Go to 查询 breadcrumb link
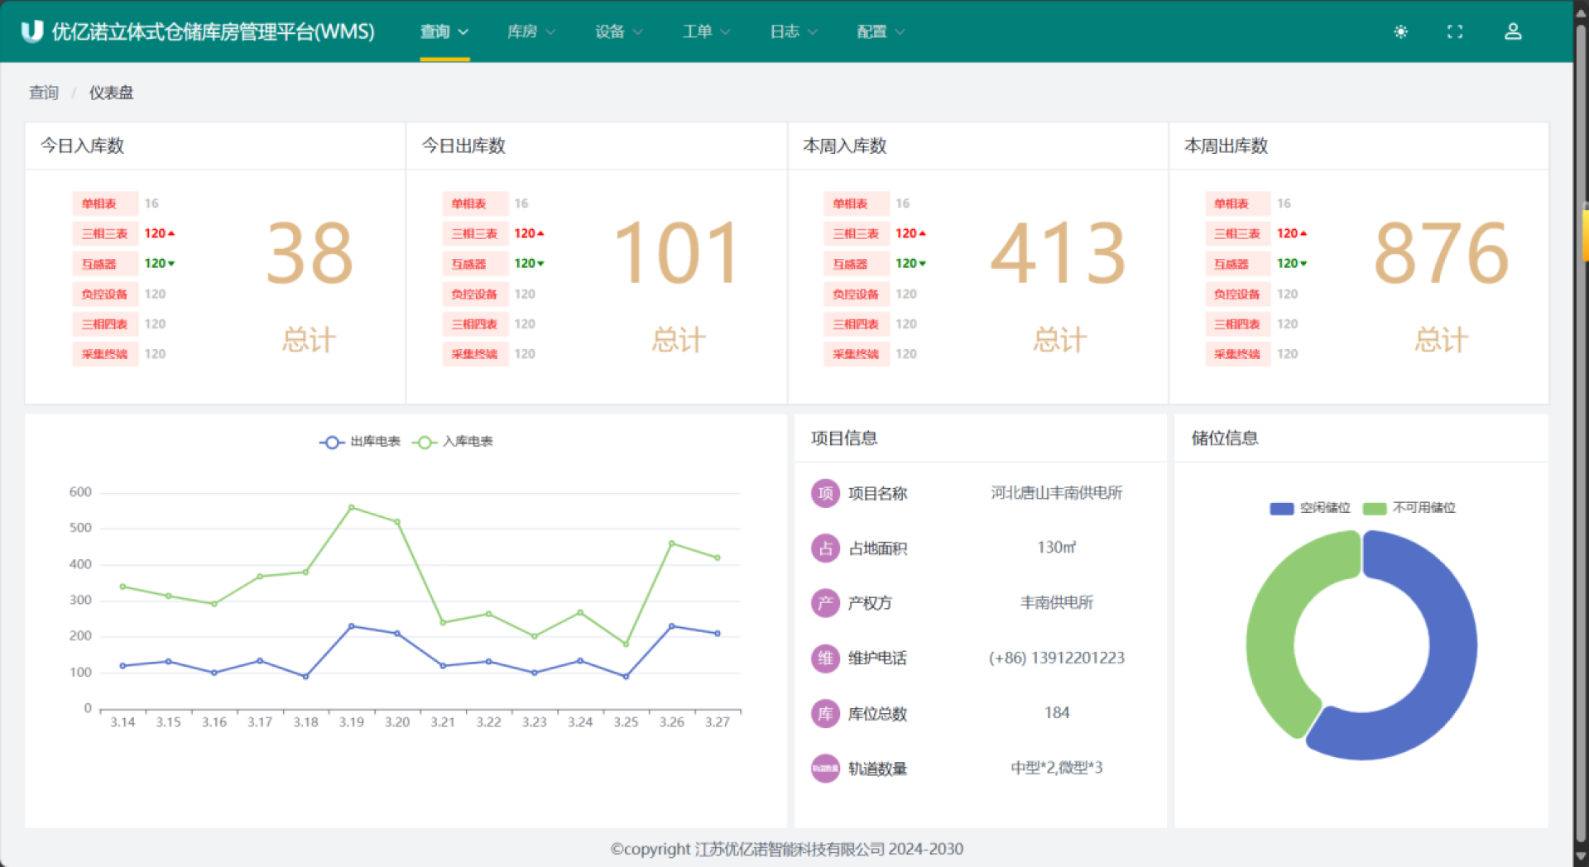Viewport: 1589px width, 867px height. [44, 93]
